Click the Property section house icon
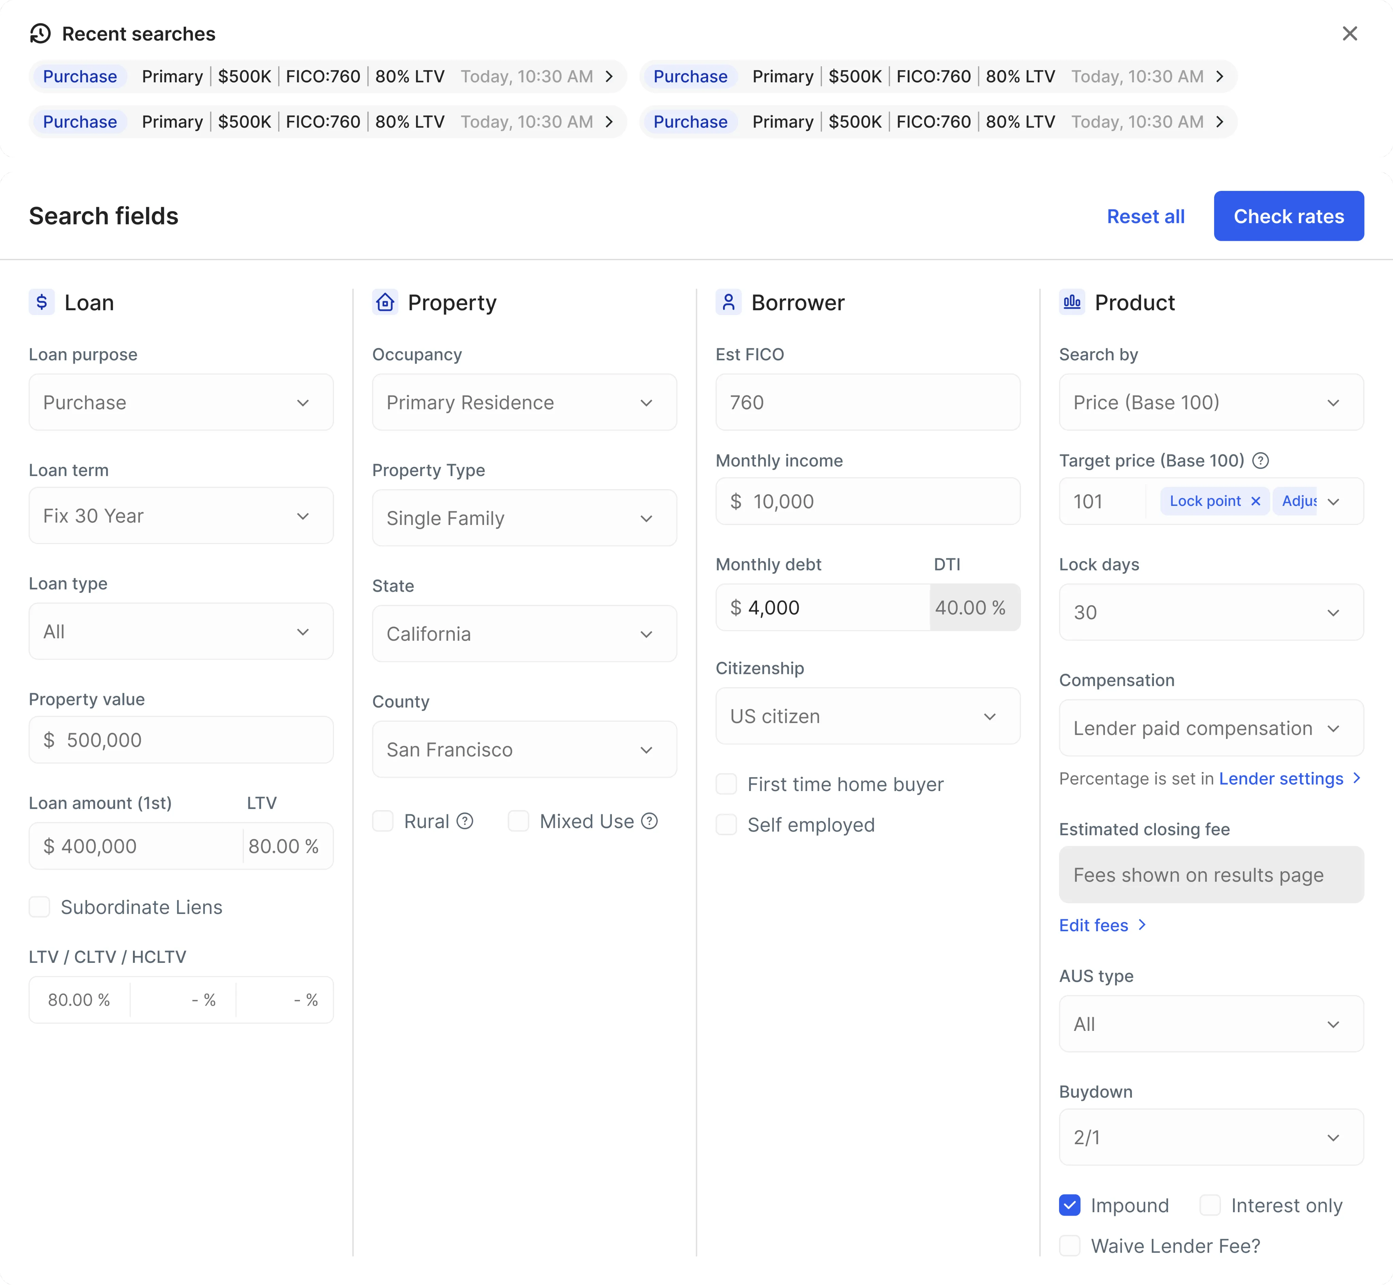This screenshot has width=1393, height=1285. coord(385,302)
